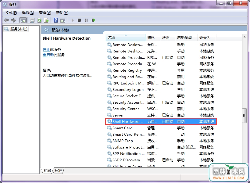The width and height of the screenshot is (250, 183).
Task: Click the gear icon beside Shell Hardware row
Action: point(109,121)
